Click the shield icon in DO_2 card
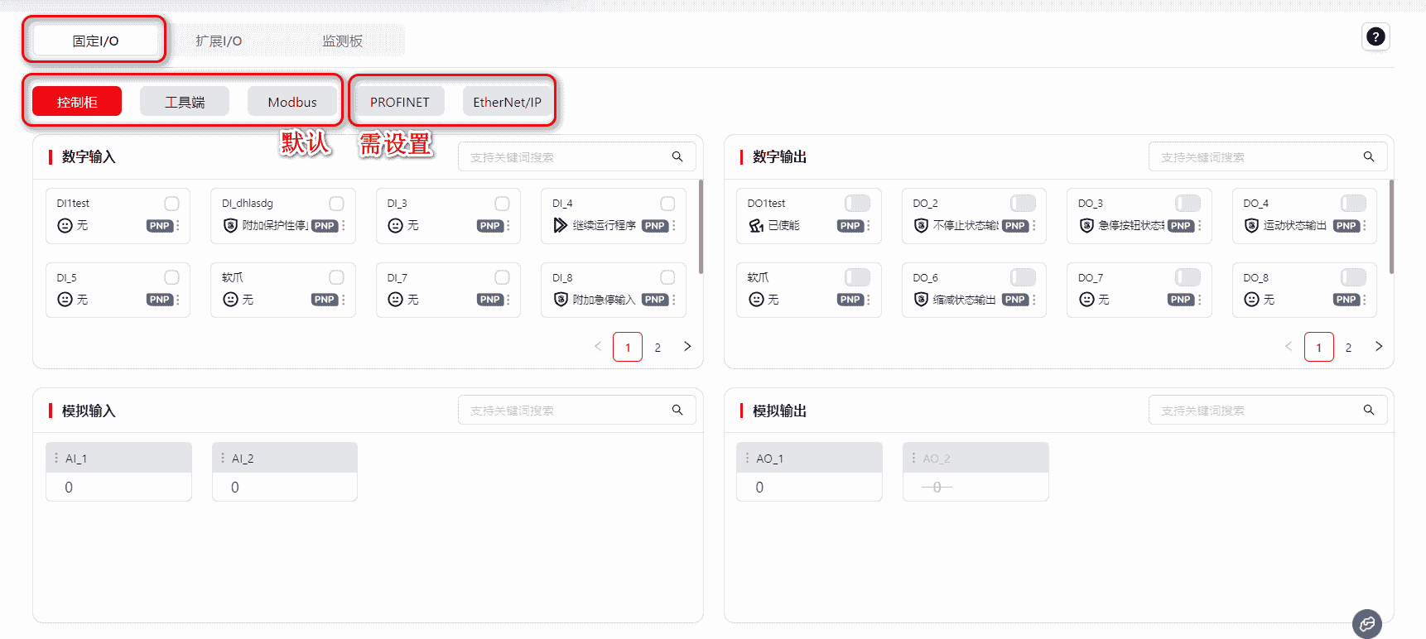Viewport: 1426px width, 639px height. 920,225
